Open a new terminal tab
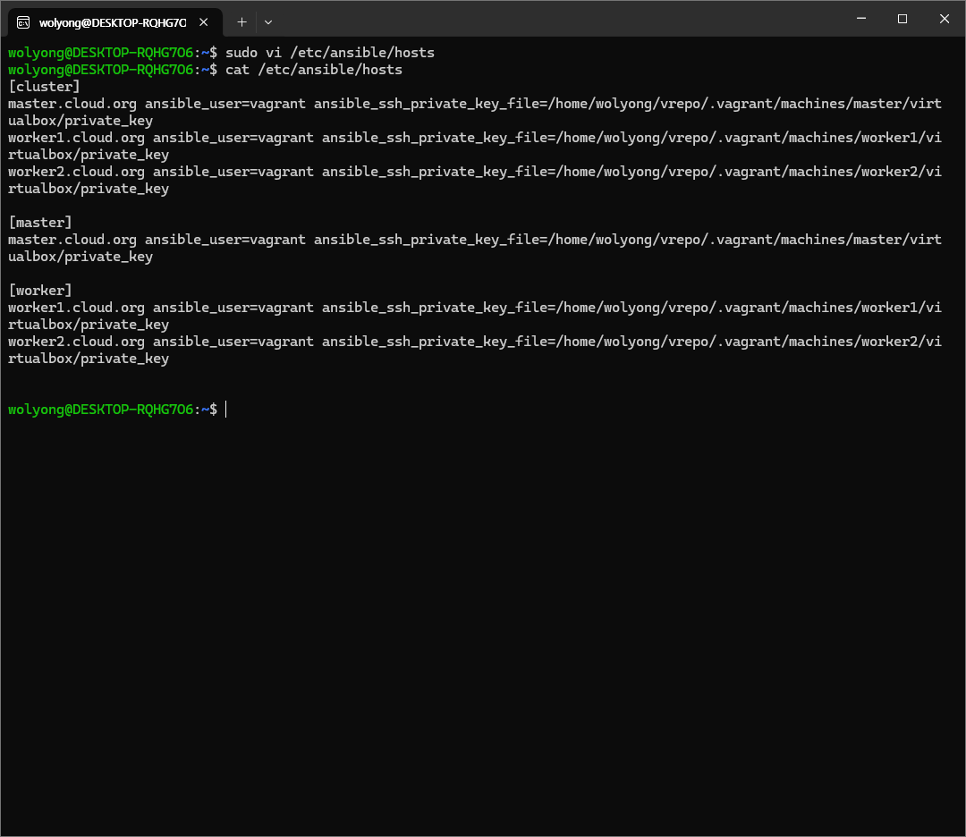This screenshot has width=966, height=837. pyautogui.click(x=241, y=21)
